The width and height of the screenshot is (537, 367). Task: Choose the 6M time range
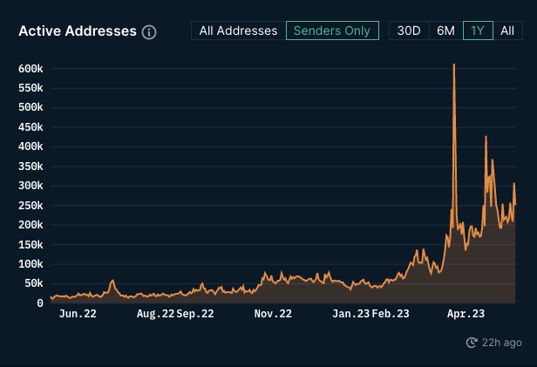click(x=446, y=31)
